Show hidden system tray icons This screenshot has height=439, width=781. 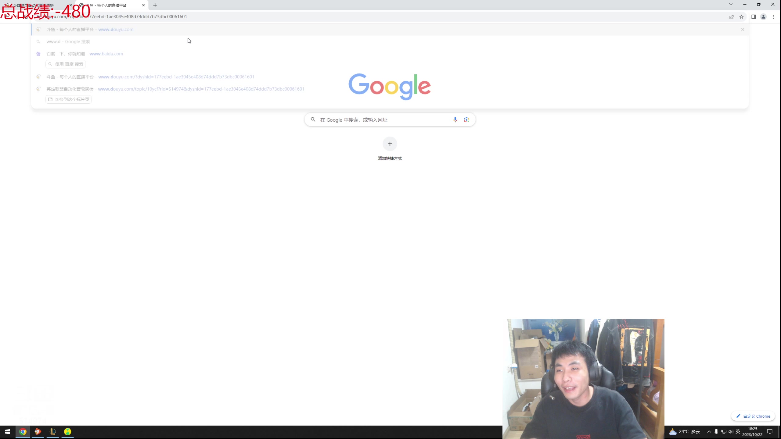pos(709,432)
